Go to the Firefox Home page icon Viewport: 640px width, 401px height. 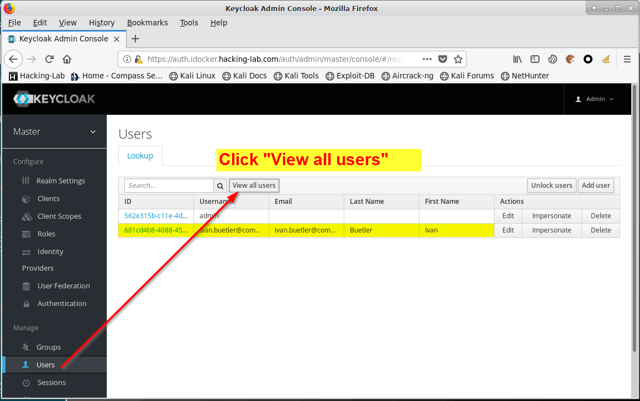click(67, 59)
